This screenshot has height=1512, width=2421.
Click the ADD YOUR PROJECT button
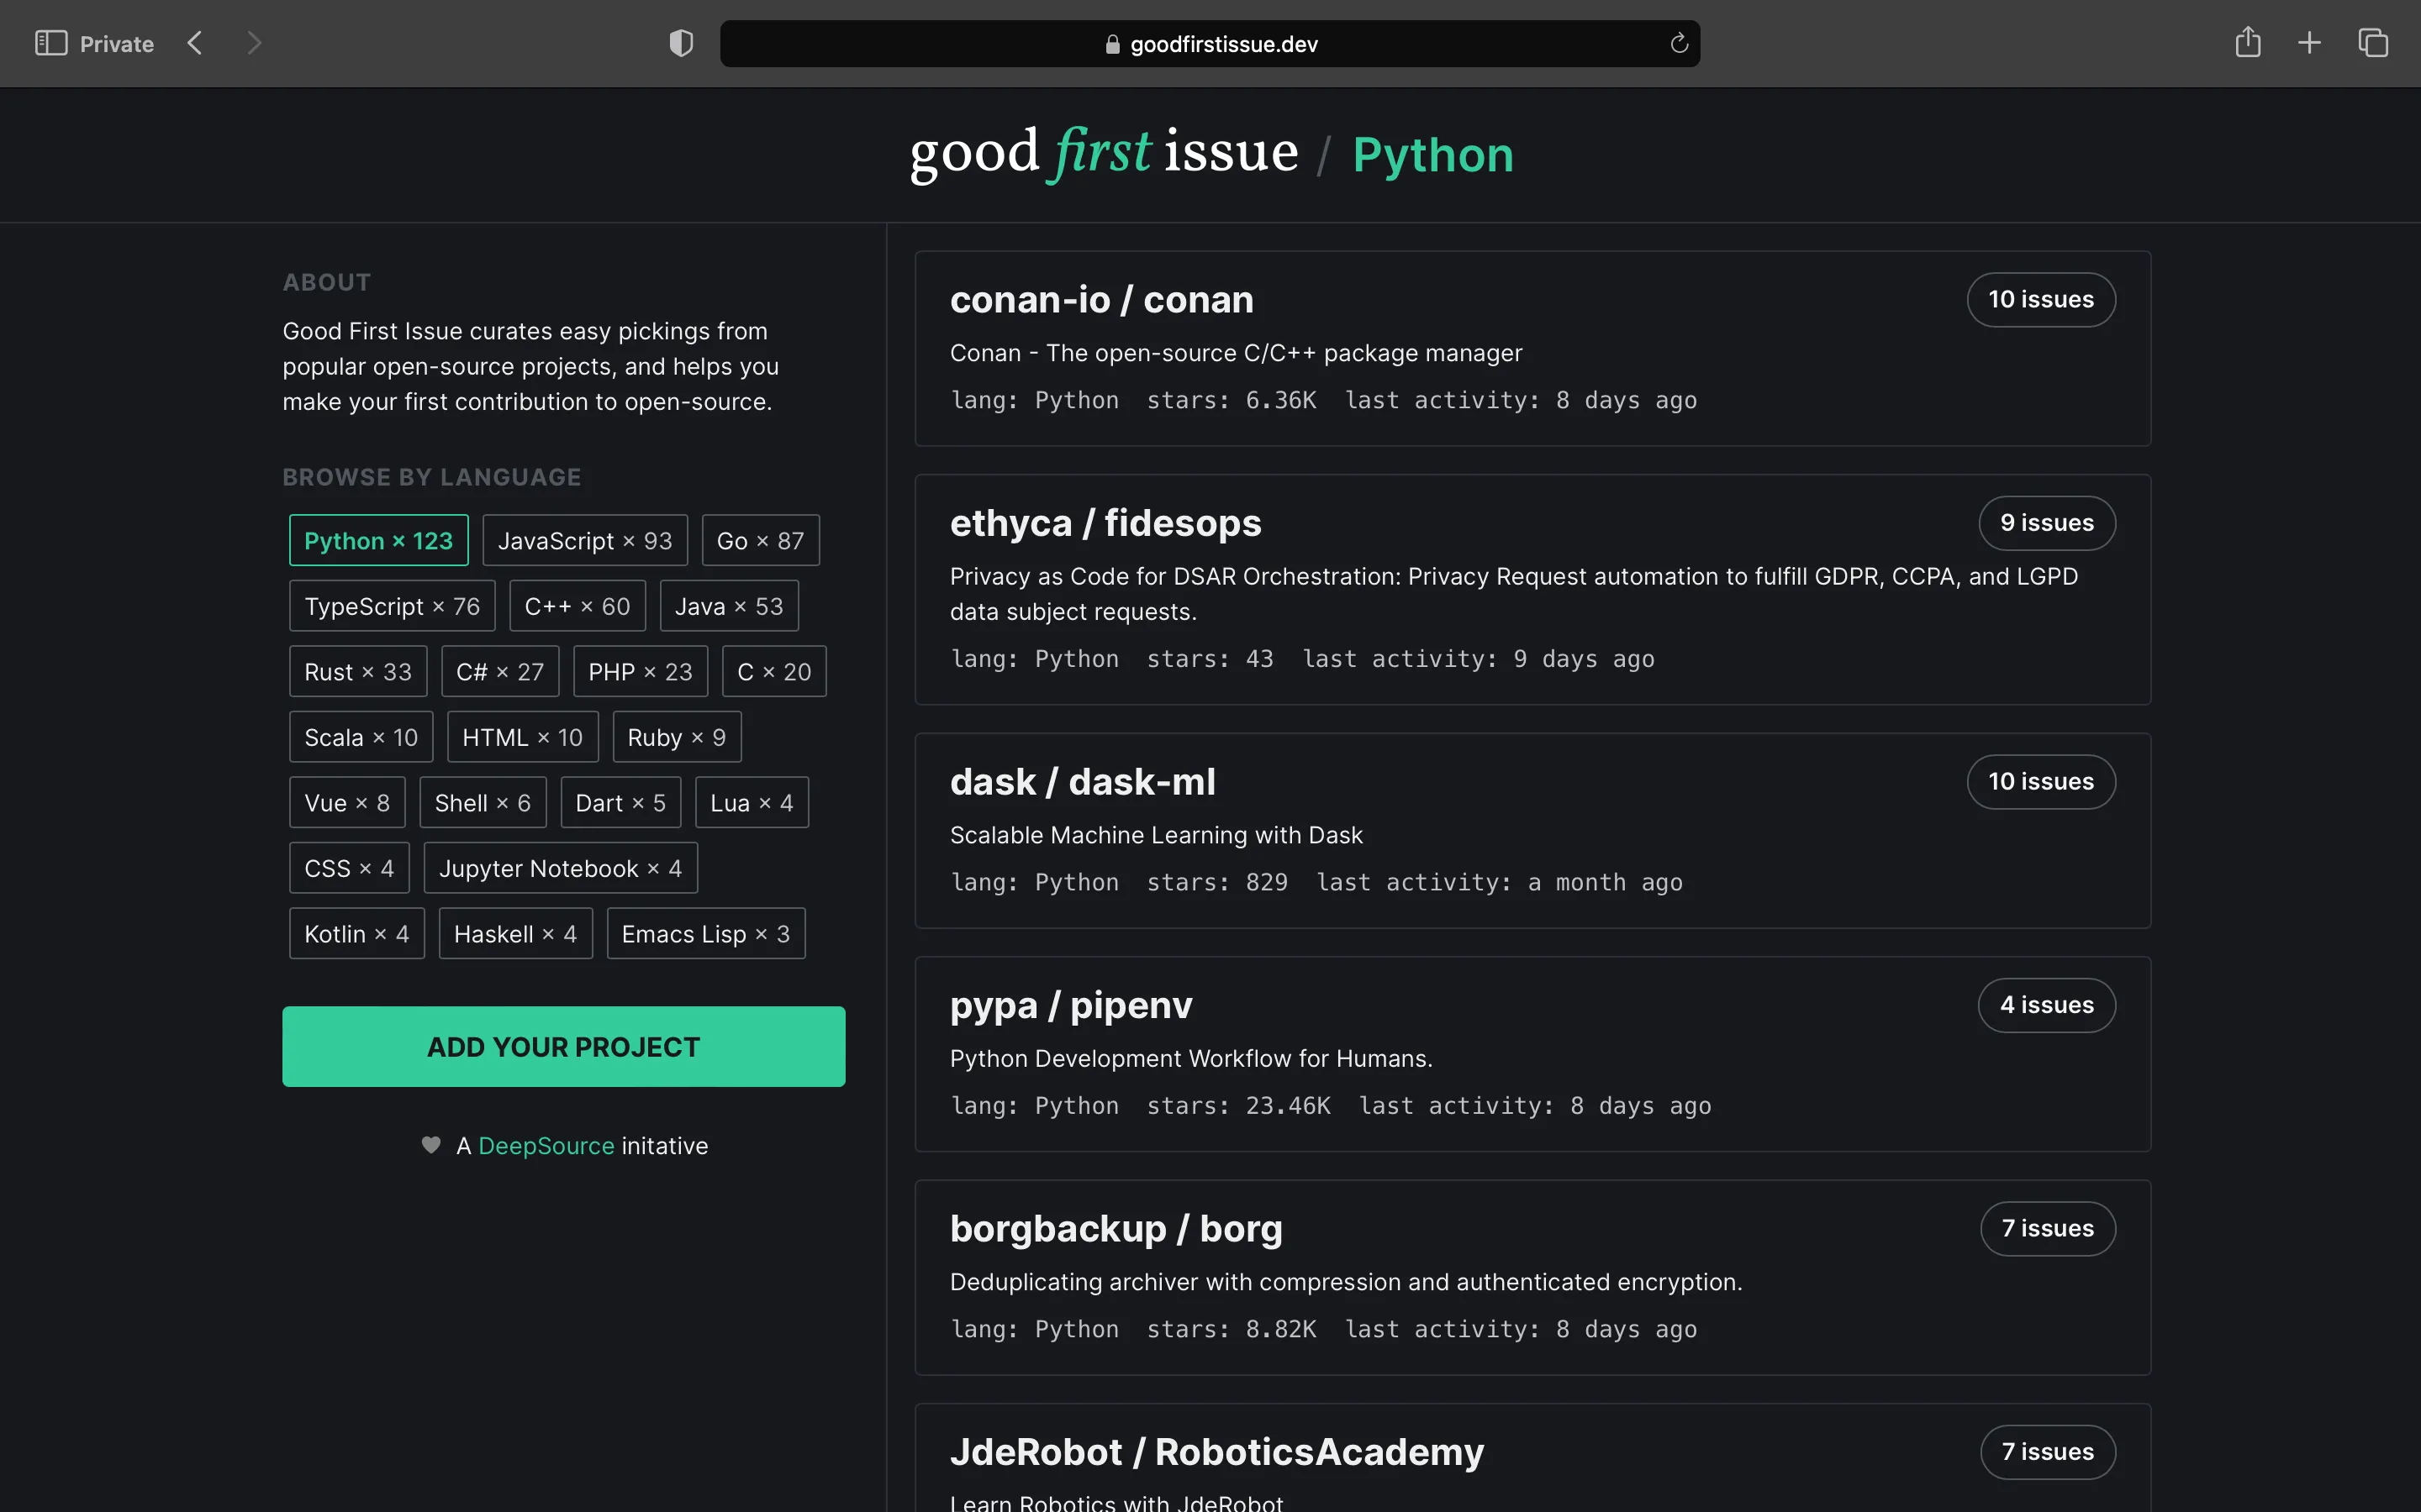click(x=563, y=1046)
